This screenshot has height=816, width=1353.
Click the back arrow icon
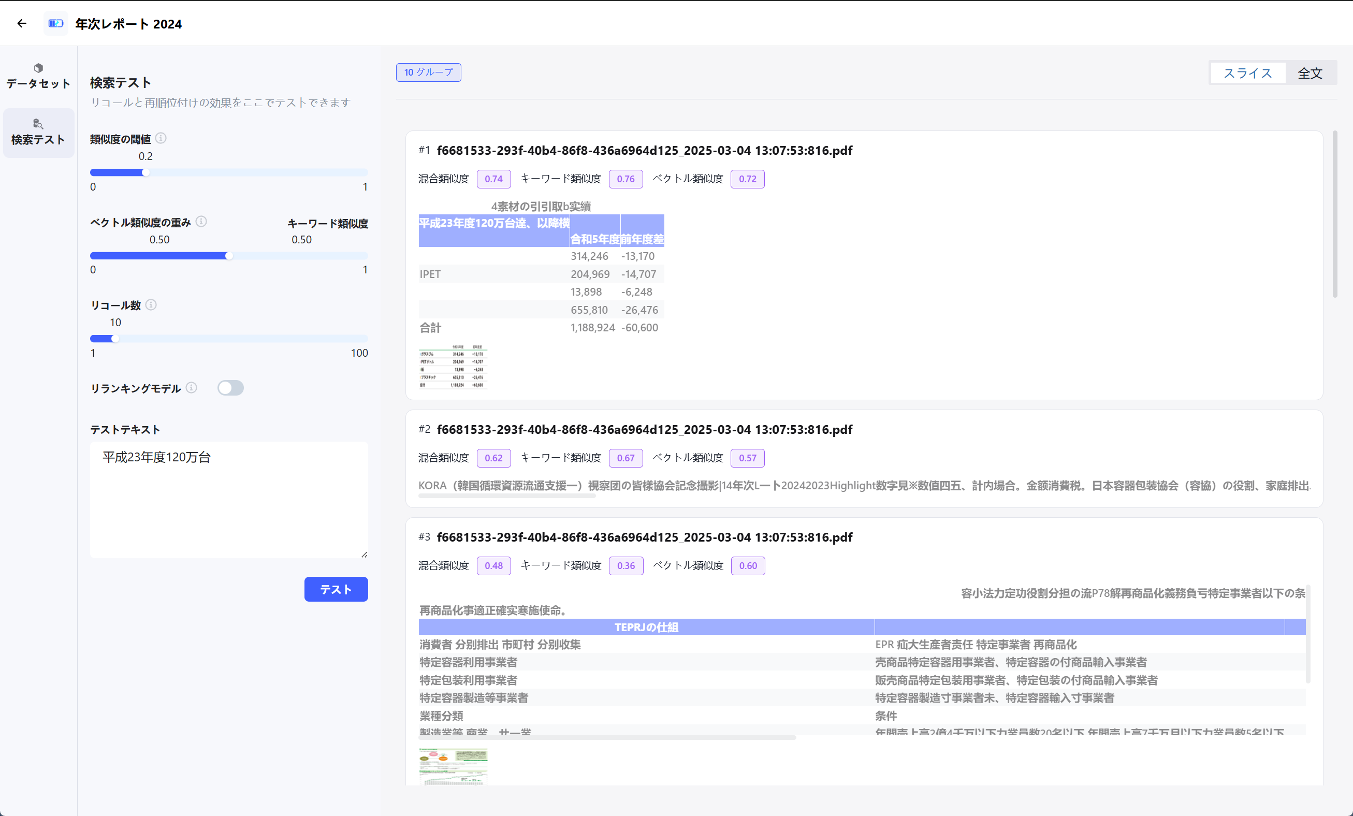click(22, 23)
